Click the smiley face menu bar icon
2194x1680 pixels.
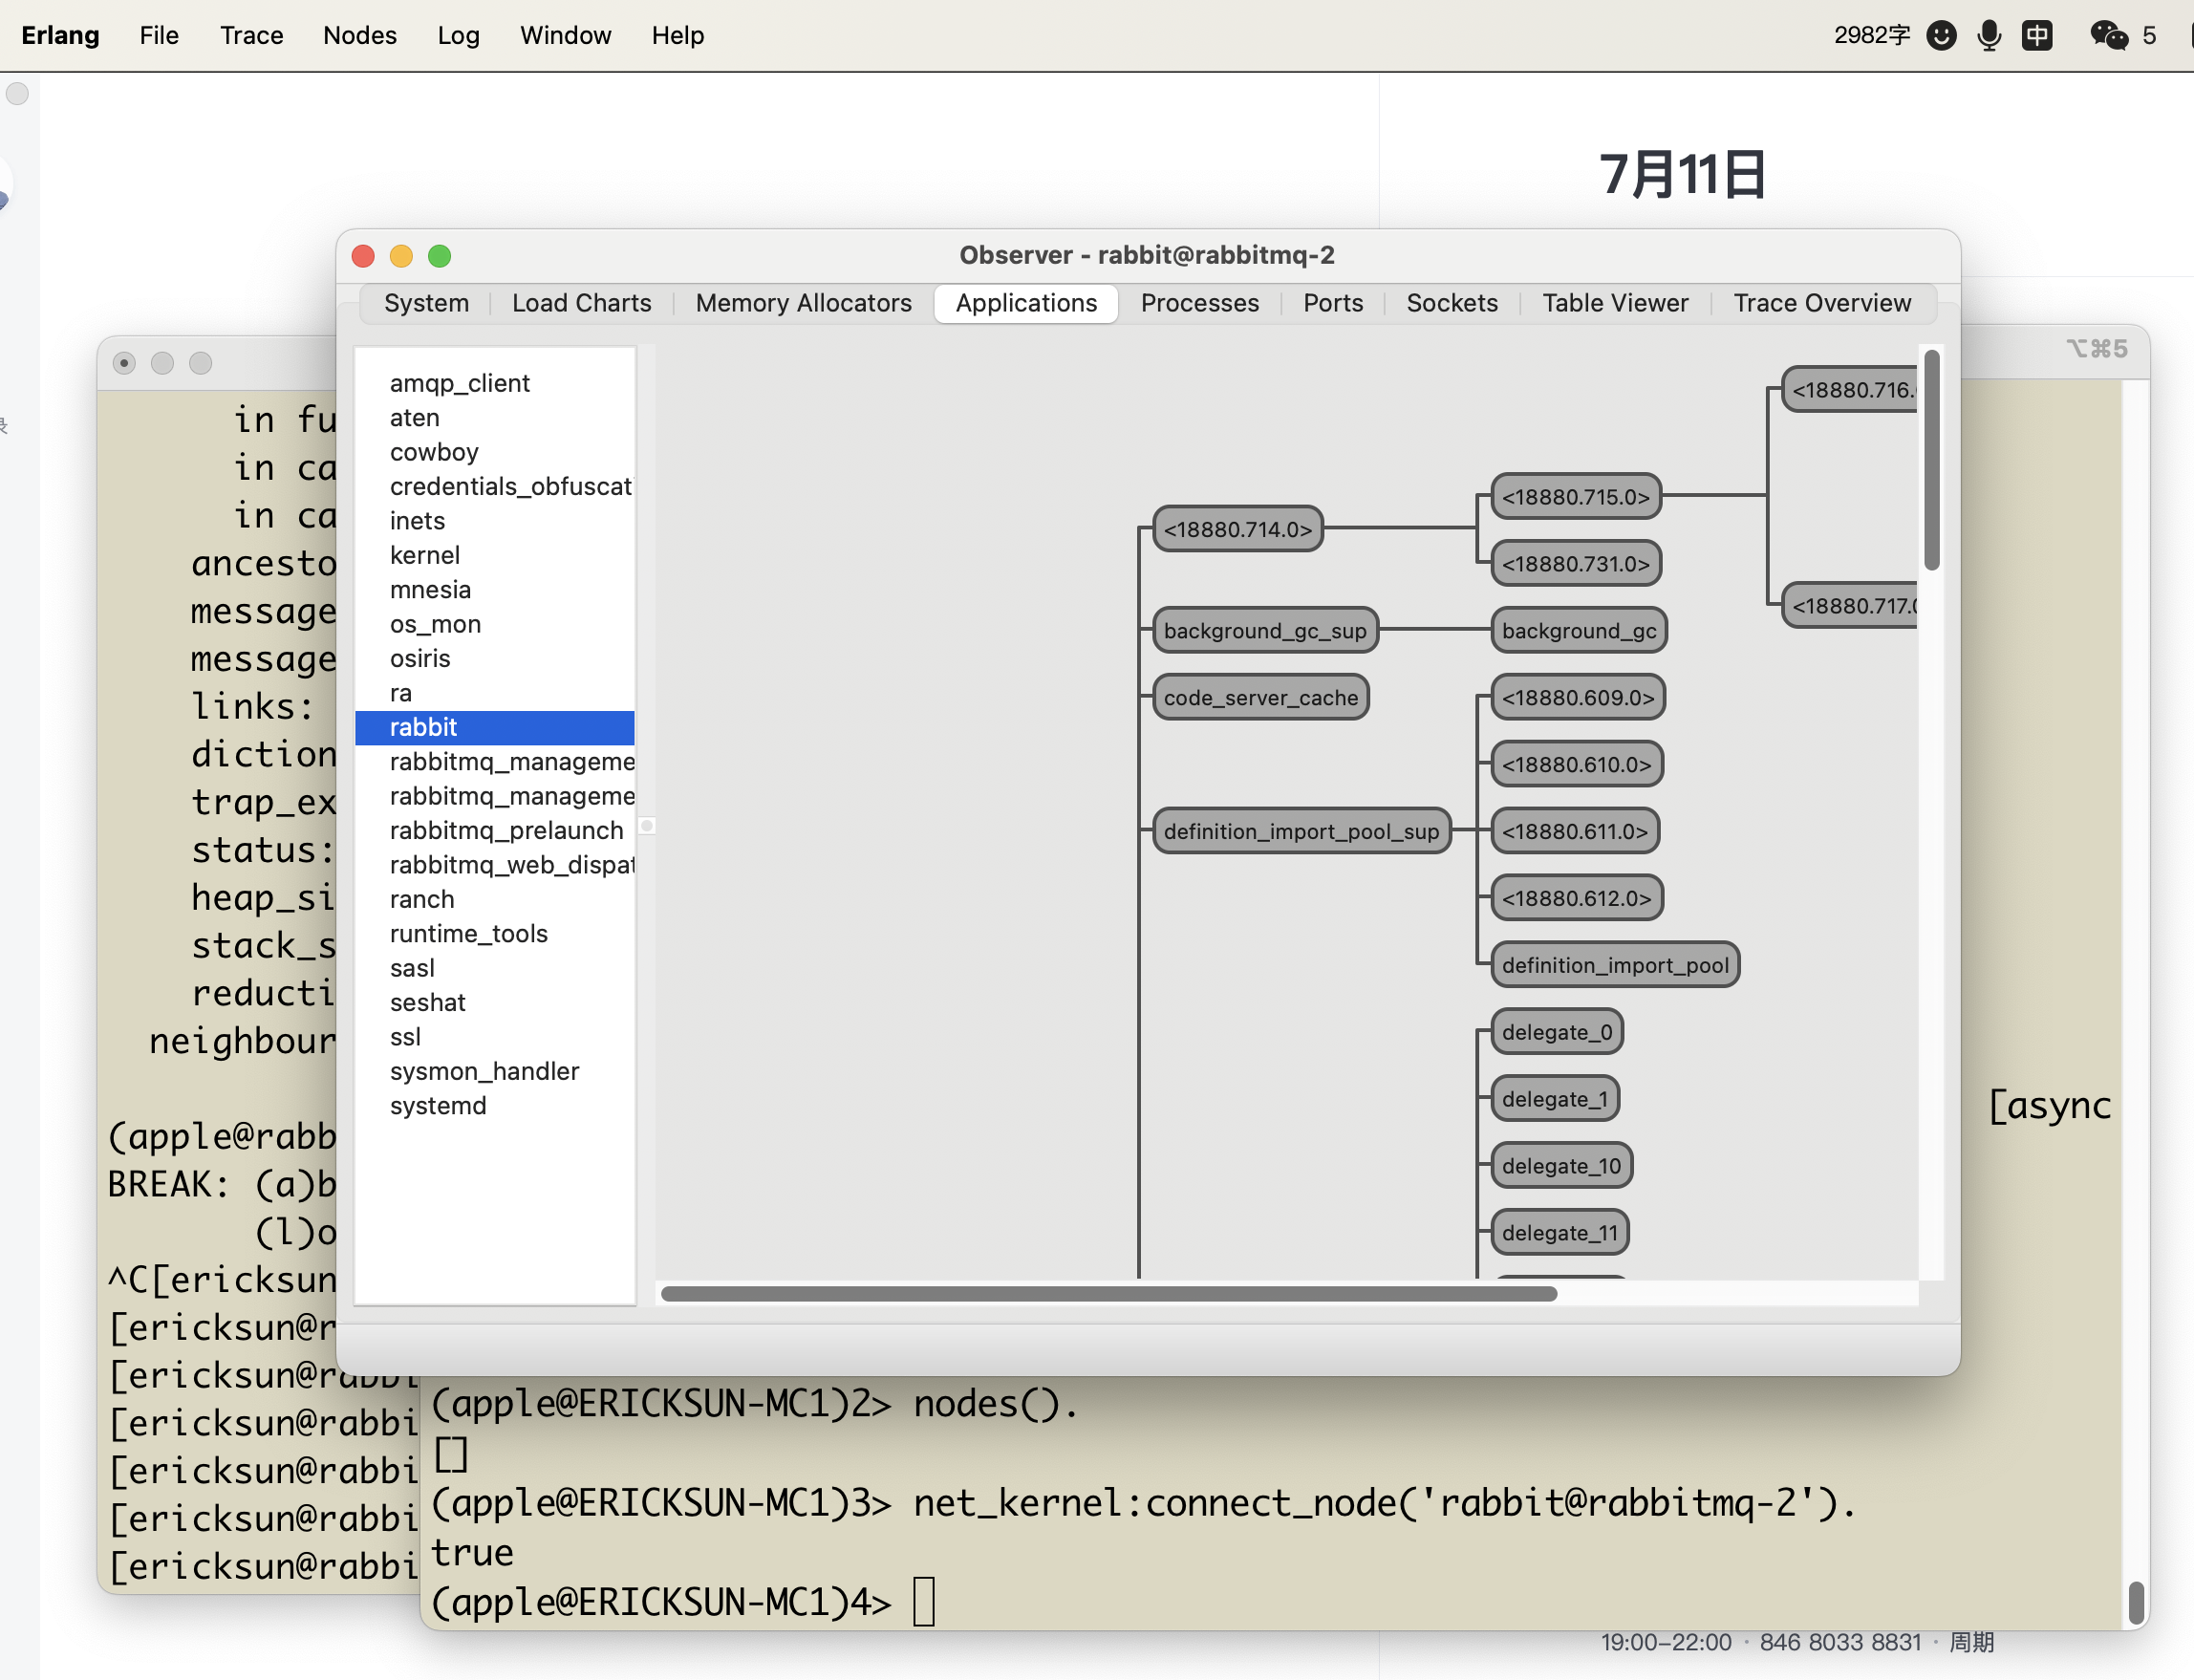pyautogui.click(x=1941, y=36)
